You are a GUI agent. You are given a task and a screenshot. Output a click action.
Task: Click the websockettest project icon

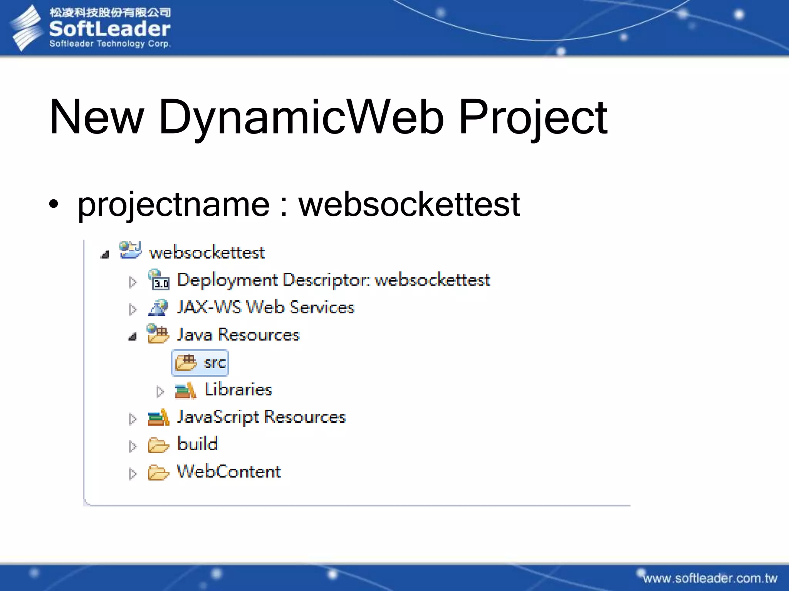(130, 250)
